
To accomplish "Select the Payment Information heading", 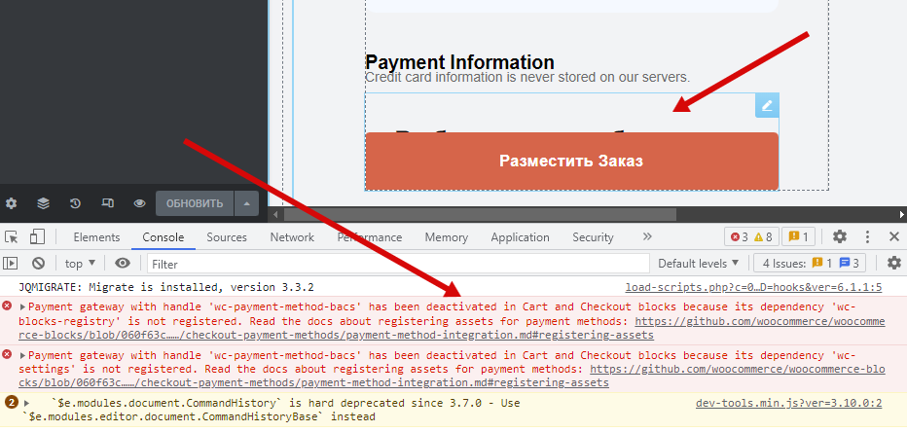I will tap(460, 62).
